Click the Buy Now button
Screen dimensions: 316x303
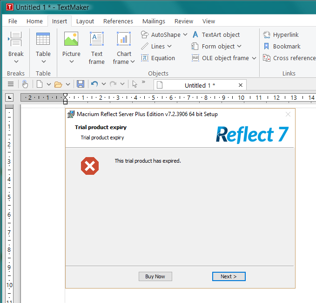[x=155, y=276]
